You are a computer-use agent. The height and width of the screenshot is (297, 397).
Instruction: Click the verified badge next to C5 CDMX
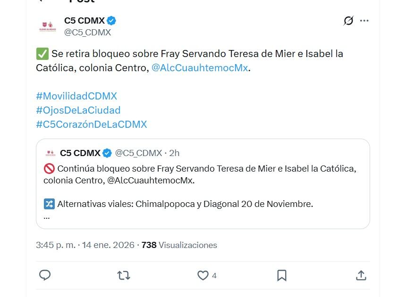click(111, 20)
